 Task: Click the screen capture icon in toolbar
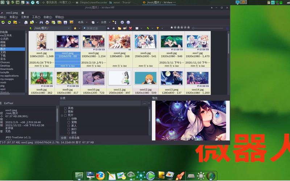pyautogui.click(x=65, y=22)
